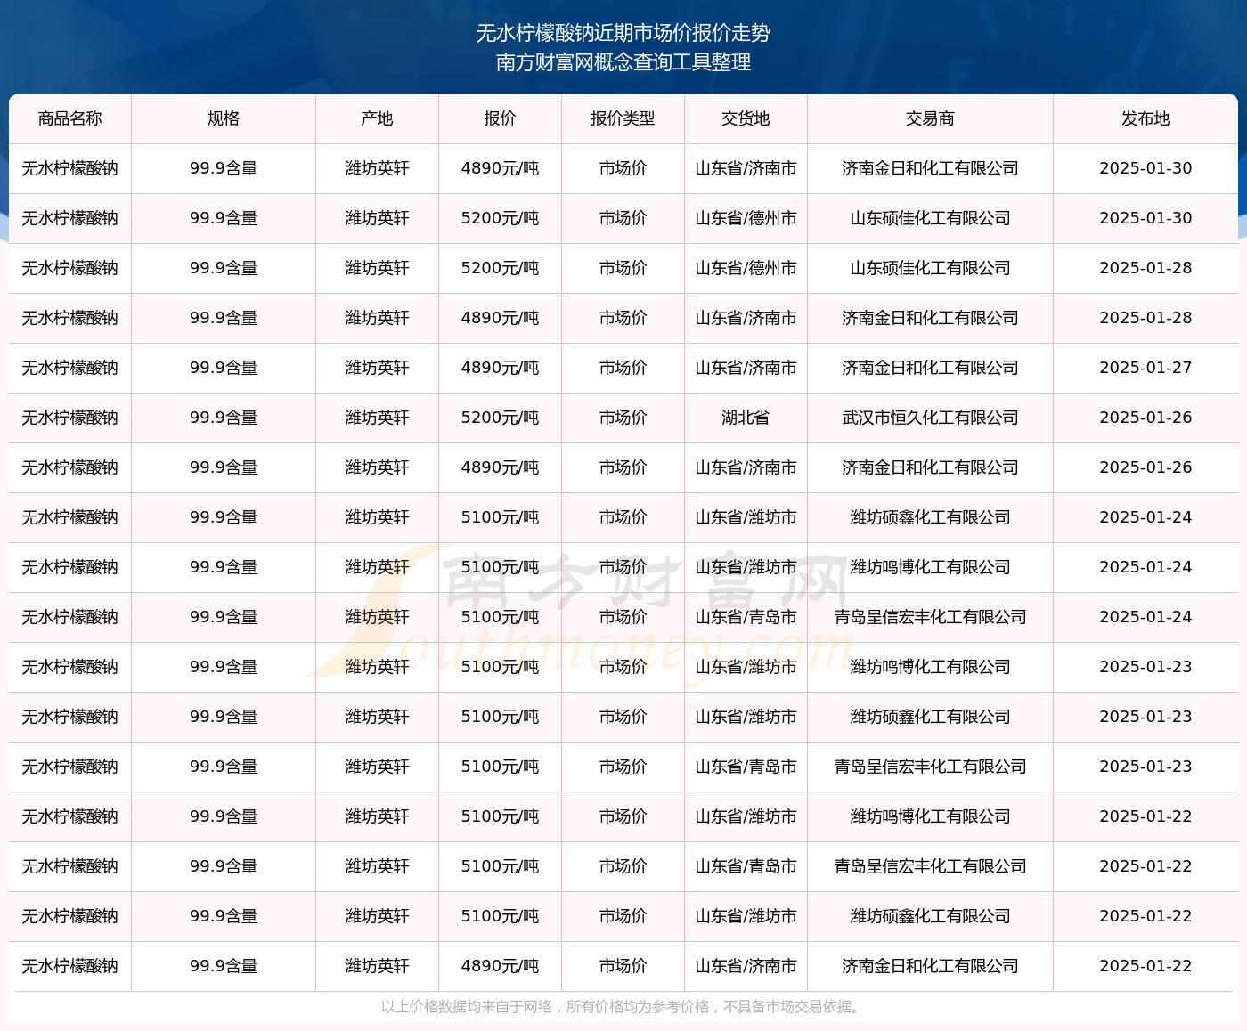Viewport: 1247px width, 1031px height.
Task: Click 潍坊硕鑫化工有限公司 in the 2025-01-22 row
Action: coord(930,916)
